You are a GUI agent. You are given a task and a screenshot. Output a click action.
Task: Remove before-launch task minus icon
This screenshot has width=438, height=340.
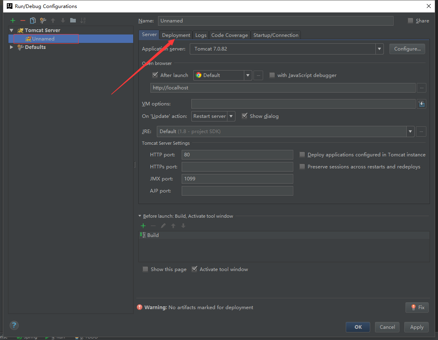153,226
